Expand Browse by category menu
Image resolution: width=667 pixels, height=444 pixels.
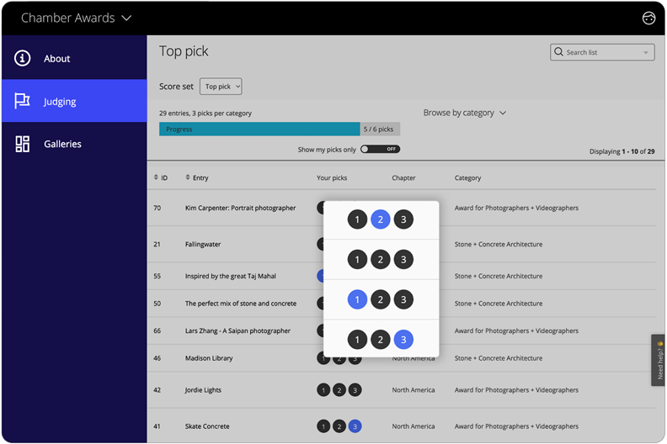[465, 113]
